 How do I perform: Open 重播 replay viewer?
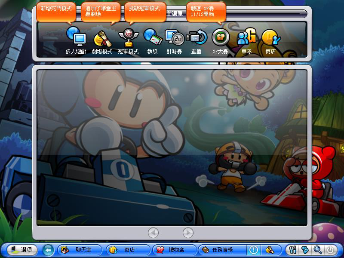[x=197, y=39]
